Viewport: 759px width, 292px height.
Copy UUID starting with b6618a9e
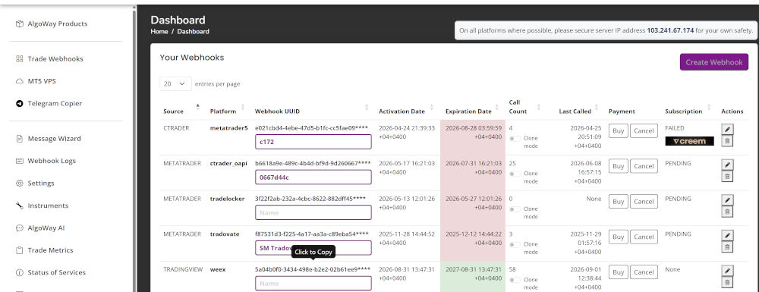pyautogui.click(x=313, y=163)
